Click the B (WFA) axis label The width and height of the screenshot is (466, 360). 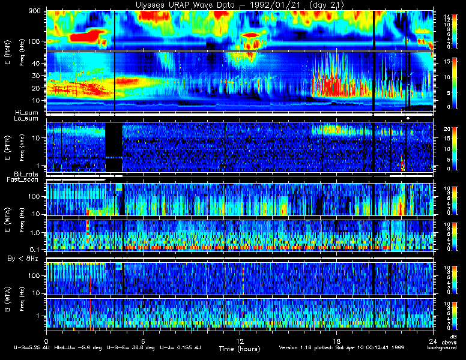[x=8, y=299]
